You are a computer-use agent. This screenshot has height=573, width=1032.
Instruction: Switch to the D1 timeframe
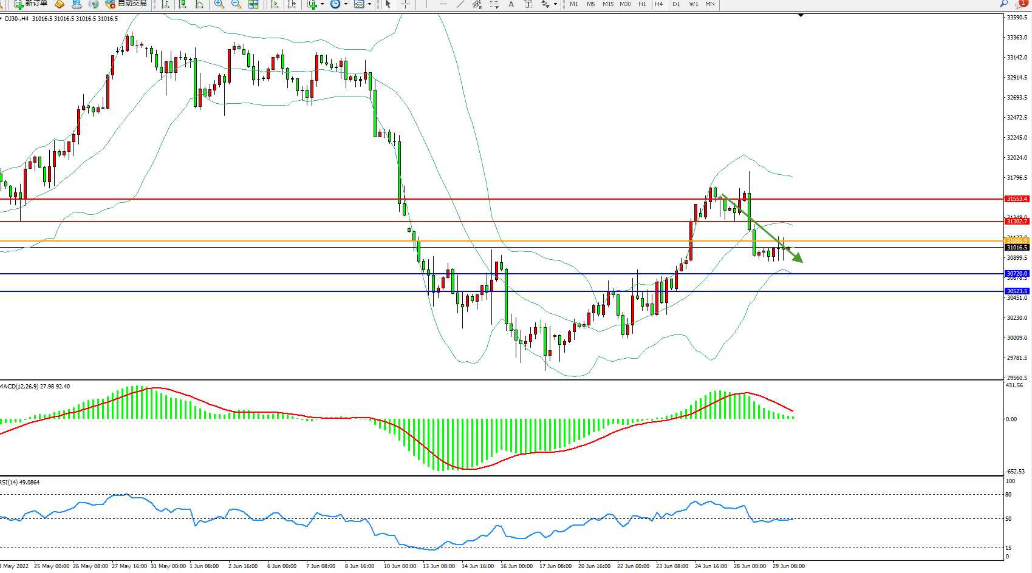click(x=676, y=4)
